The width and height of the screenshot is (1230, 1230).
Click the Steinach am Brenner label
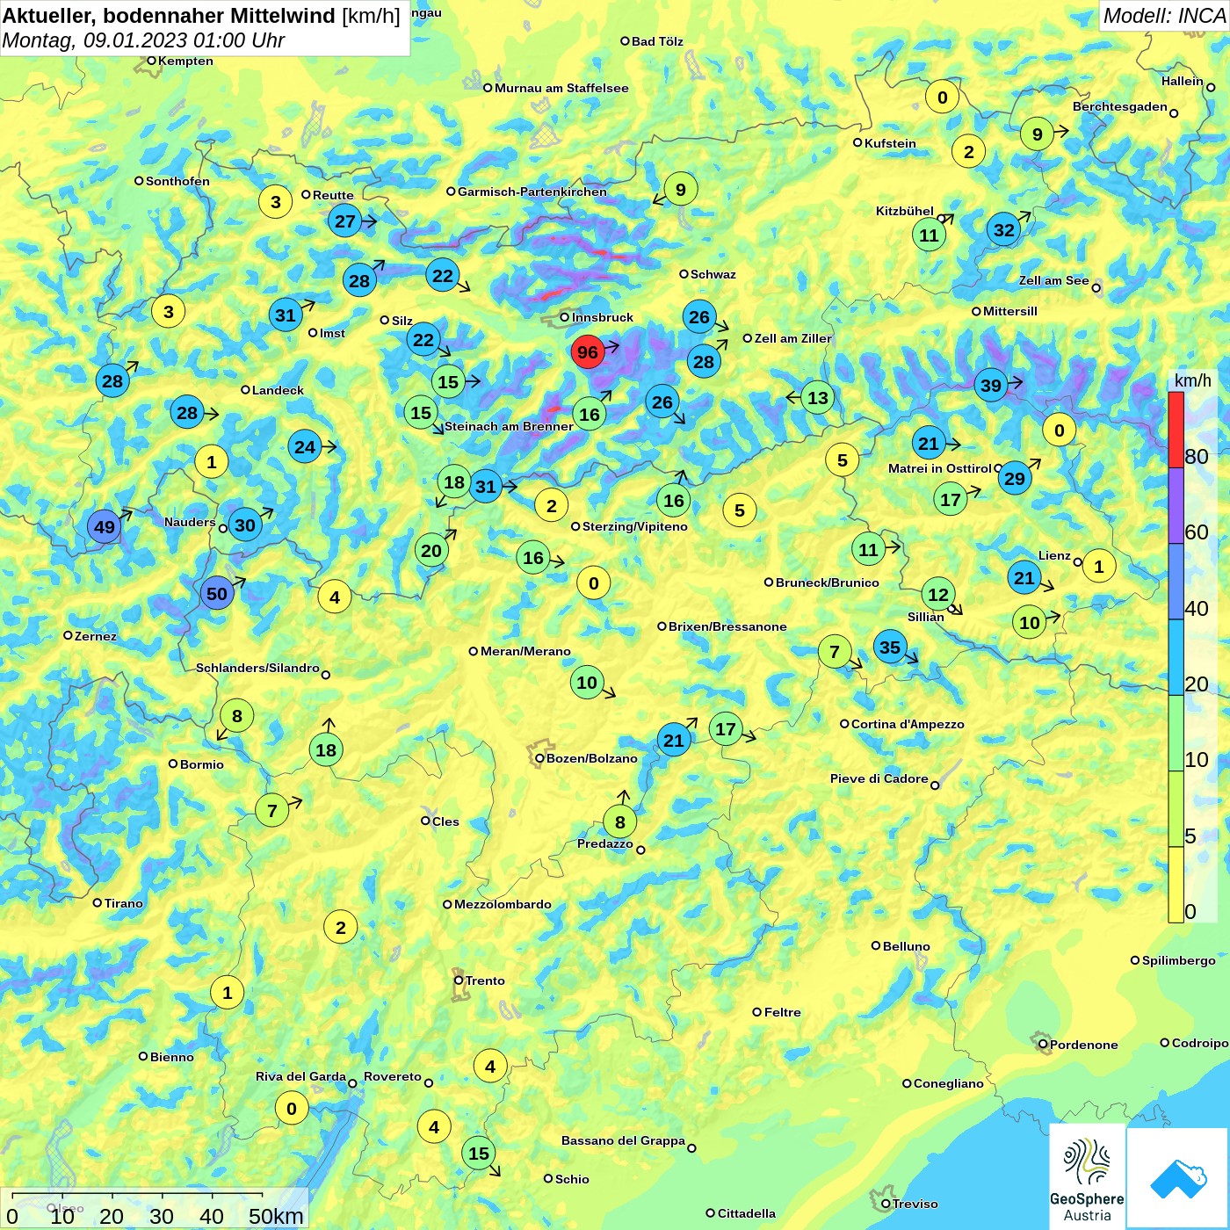point(509,426)
